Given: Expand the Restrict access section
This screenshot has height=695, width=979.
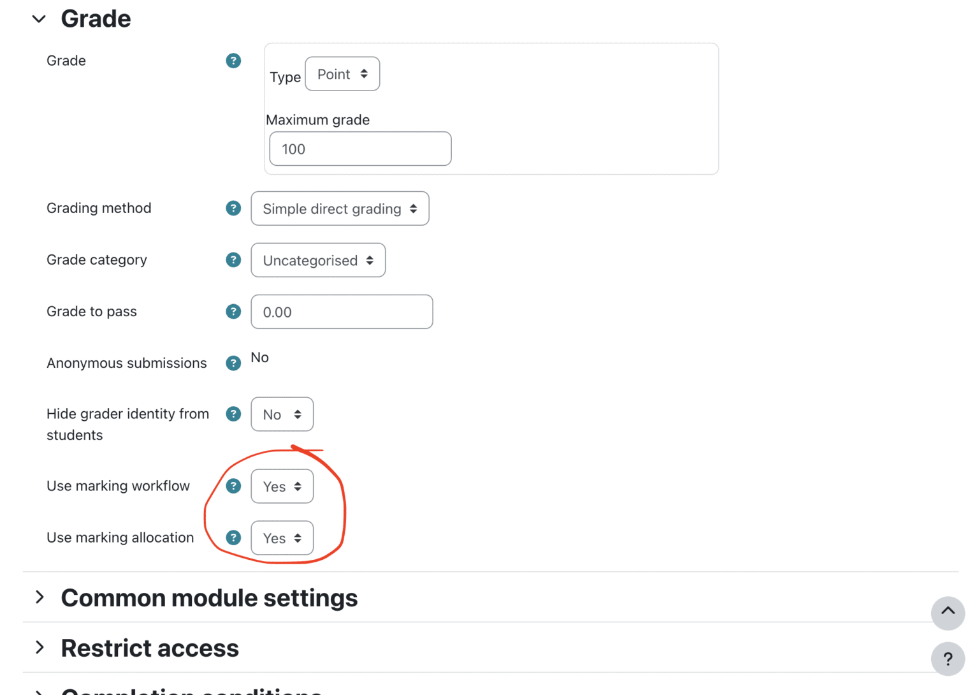Looking at the screenshot, I should coord(41,648).
